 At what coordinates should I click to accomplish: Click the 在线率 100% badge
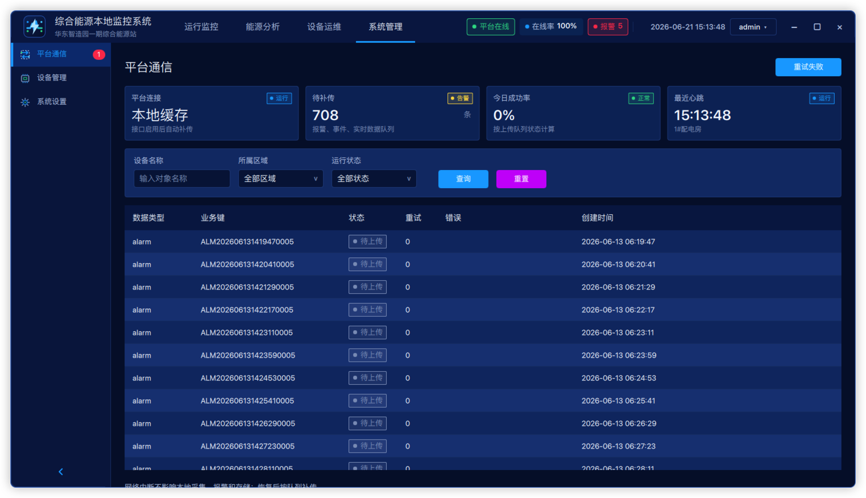click(551, 27)
